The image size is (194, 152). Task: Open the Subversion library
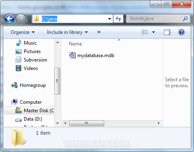tap(35, 60)
